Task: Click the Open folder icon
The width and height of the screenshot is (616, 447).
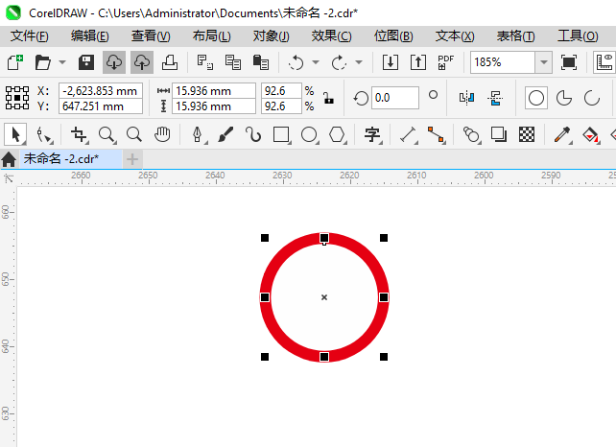Action: pyautogui.click(x=42, y=62)
